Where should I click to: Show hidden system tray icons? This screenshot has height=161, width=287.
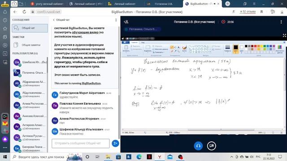231,157
